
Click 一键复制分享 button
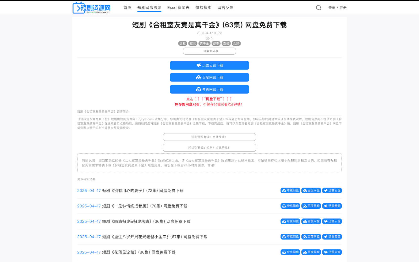[210, 51]
